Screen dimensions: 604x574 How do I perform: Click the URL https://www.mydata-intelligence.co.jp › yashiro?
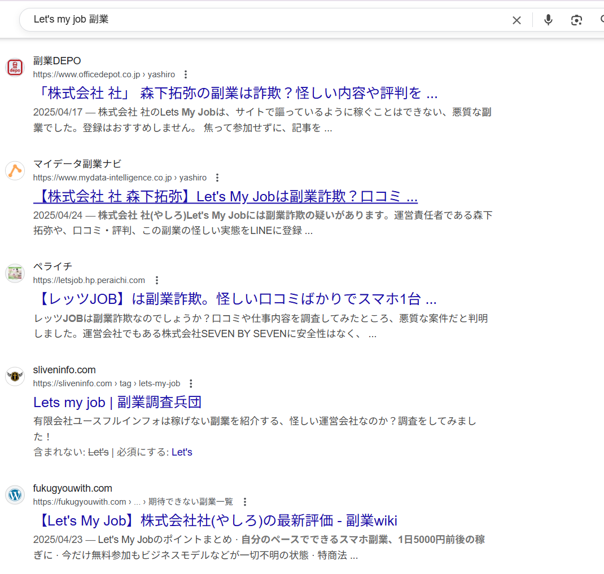(x=120, y=178)
